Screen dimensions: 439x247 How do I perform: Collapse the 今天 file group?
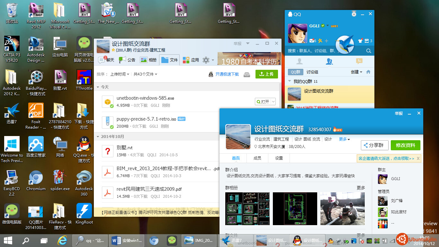pyautogui.click(x=98, y=87)
